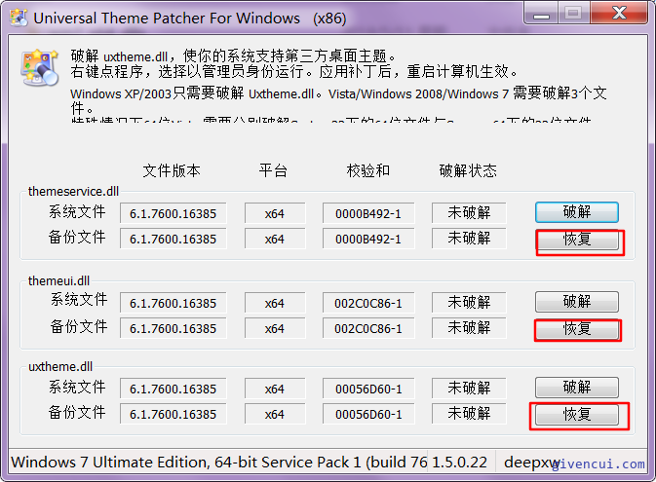Patch themeui.dll with its 破解 button
This screenshot has width=656, height=482.
point(576,302)
